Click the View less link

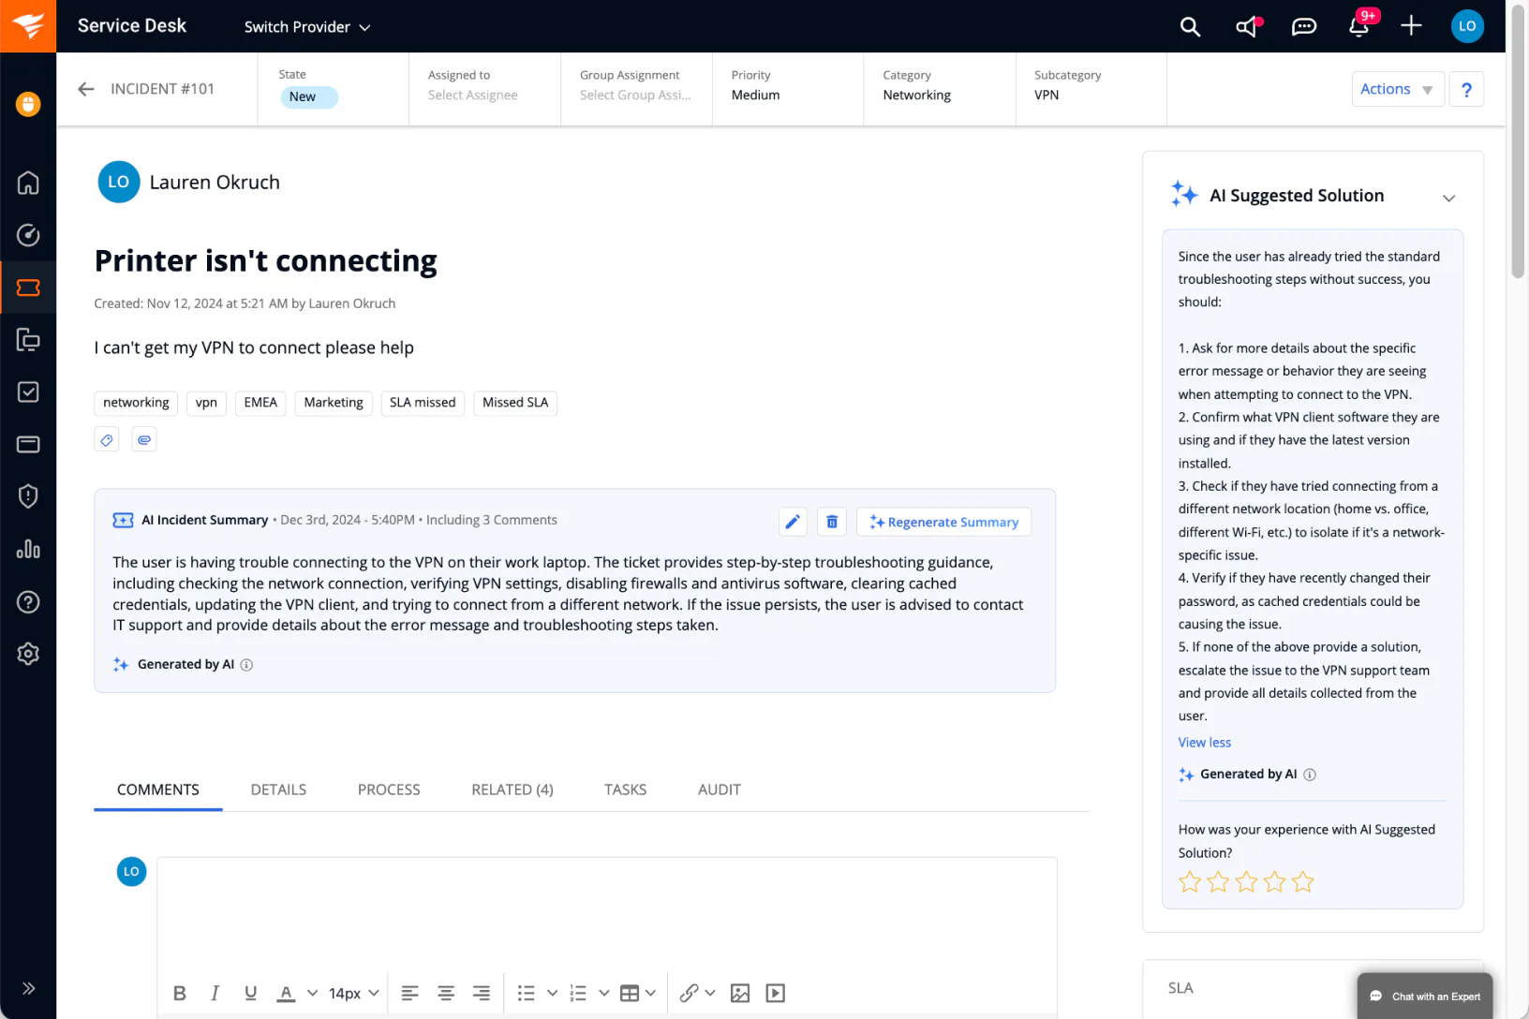click(x=1204, y=742)
